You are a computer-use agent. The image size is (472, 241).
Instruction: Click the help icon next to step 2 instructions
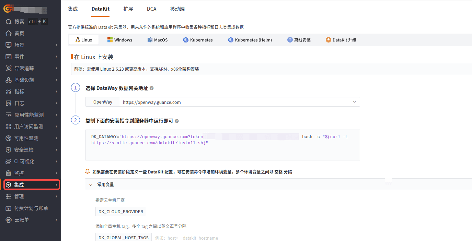point(176,121)
